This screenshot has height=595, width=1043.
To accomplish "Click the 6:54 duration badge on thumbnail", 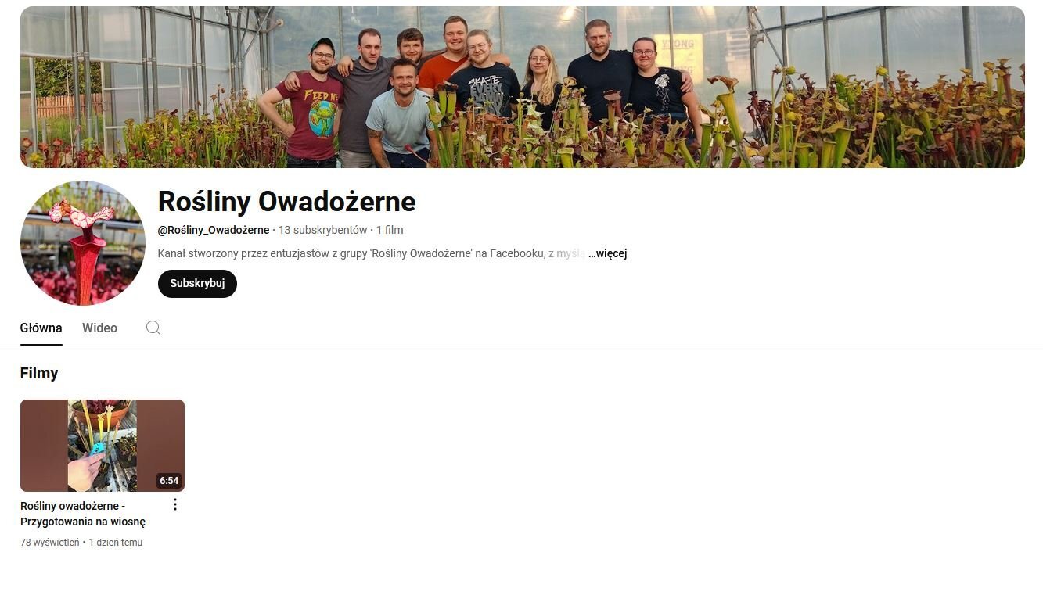I will point(169,481).
